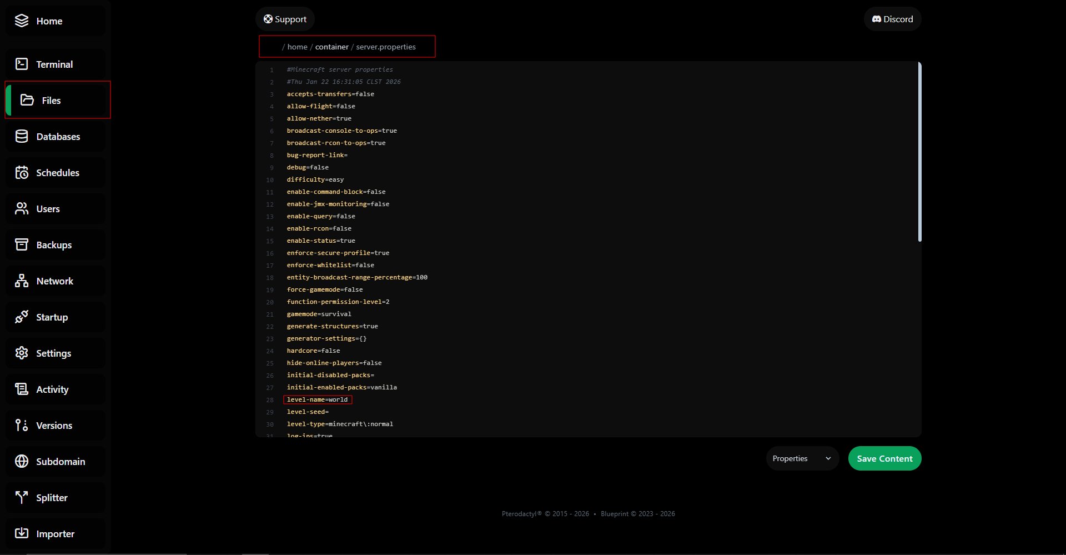The height and width of the screenshot is (555, 1066).
Task: Go to the container breadcrumb link
Action: 332,47
